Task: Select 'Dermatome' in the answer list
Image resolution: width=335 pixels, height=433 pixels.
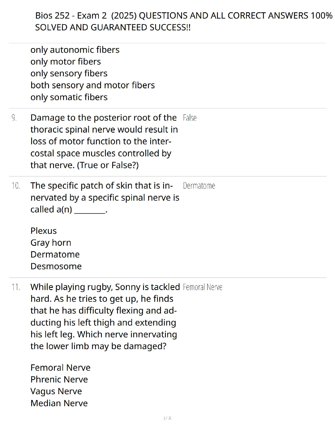Action: pyautogui.click(x=55, y=254)
